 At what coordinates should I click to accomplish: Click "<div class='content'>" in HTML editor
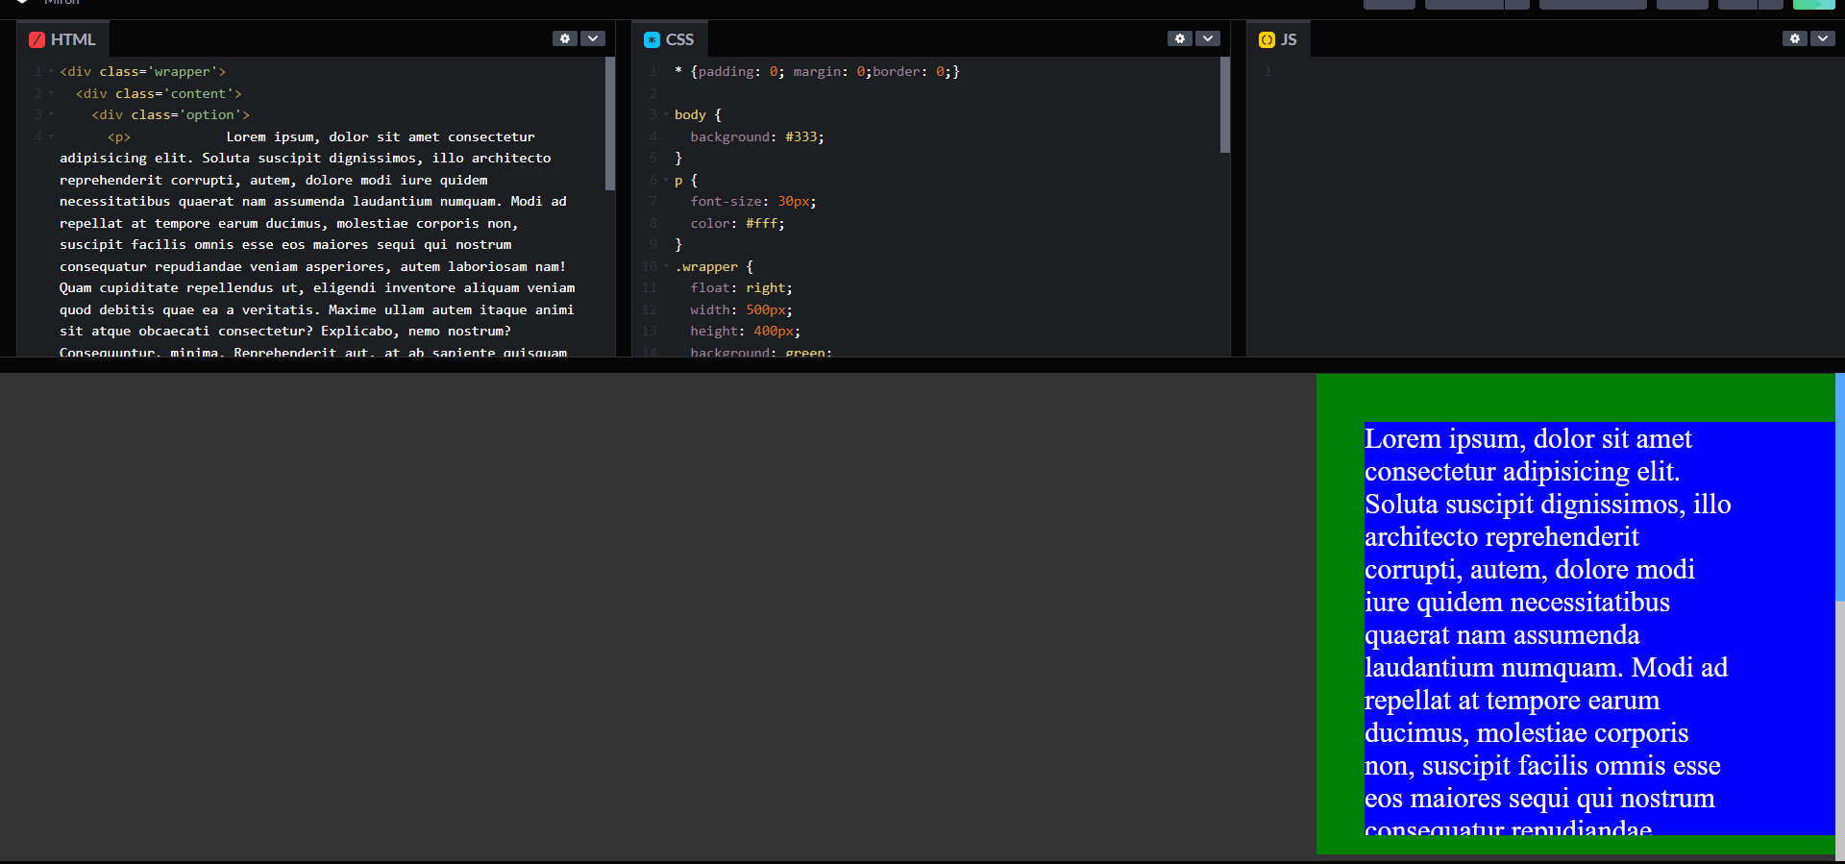pos(159,93)
